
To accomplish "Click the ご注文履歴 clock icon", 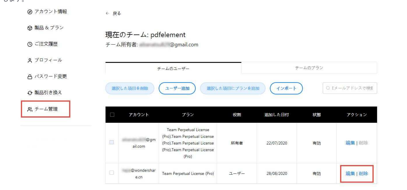I will [x=30, y=44].
